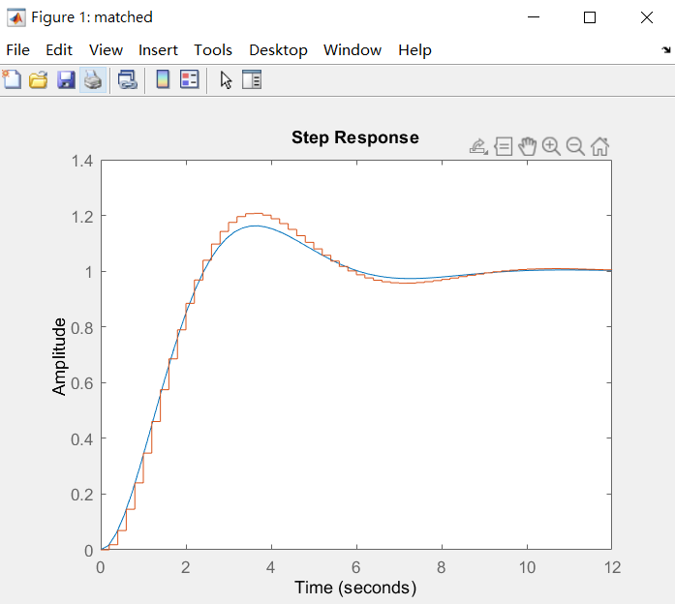The height and width of the screenshot is (604, 675).
Task: Click the blue continuous response curve peak
Action: (257, 226)
